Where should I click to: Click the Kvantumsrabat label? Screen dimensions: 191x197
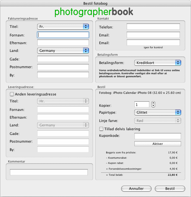116,158
